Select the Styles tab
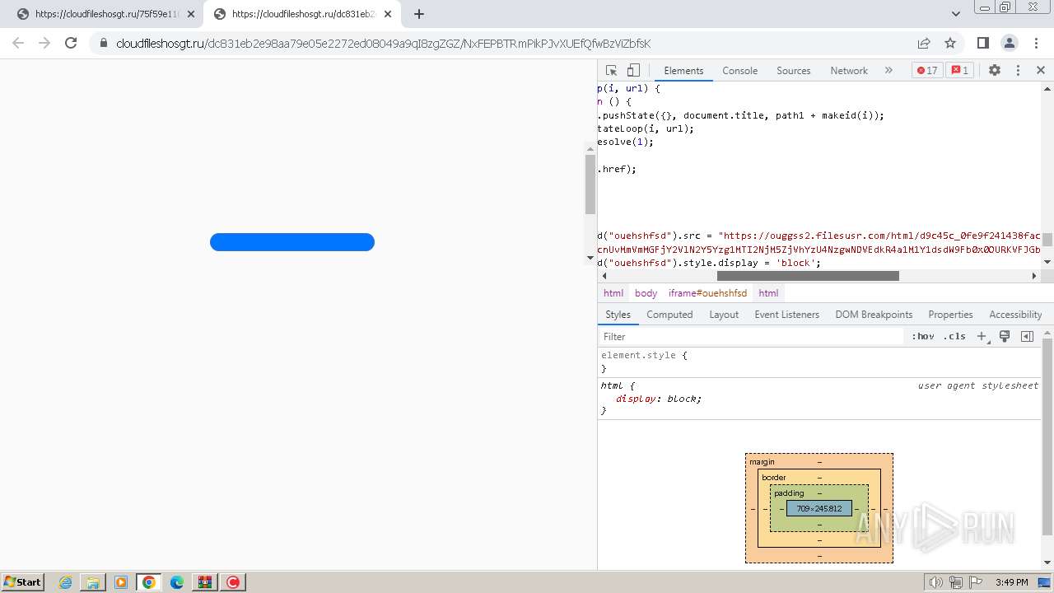The width and height of the screenshot is (1054, 593). [618, 315]
